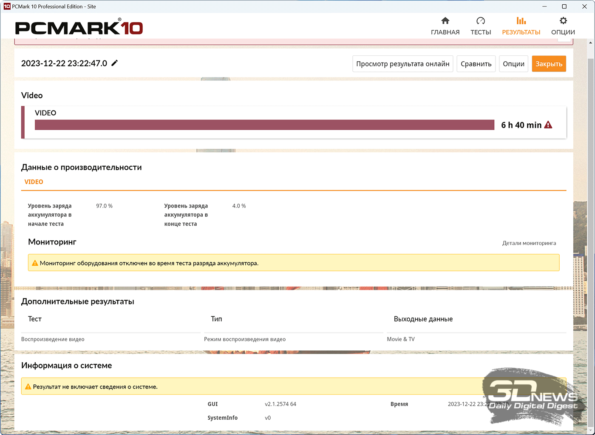
Task: Click the Данные о производительности heading
Action: click(x=82, y=168)
